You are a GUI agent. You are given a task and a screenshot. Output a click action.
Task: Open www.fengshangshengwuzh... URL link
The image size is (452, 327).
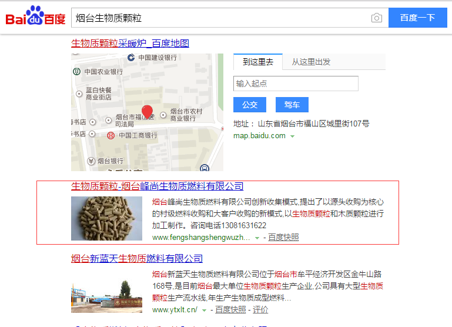(x=201, y=238)
